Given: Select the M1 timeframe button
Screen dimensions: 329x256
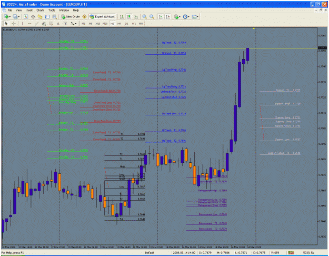Looking at the screenshot, I should click(84, 24).
